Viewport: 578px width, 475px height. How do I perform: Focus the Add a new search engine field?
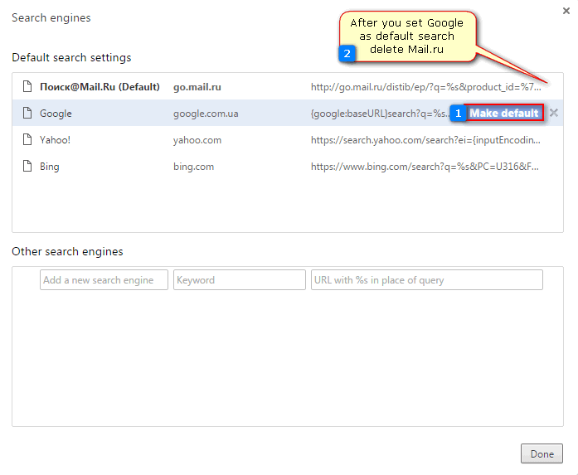[x=104, y=279]
